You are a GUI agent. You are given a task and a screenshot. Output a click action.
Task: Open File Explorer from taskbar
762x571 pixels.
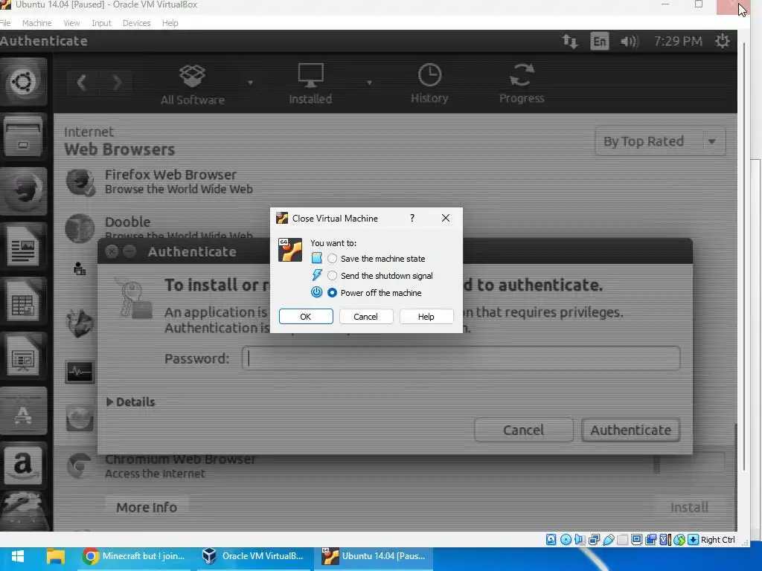55,556
